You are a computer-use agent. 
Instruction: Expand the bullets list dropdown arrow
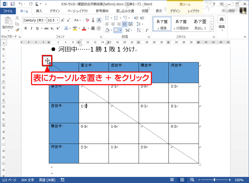pyautogui.click(x=111, y=18)
